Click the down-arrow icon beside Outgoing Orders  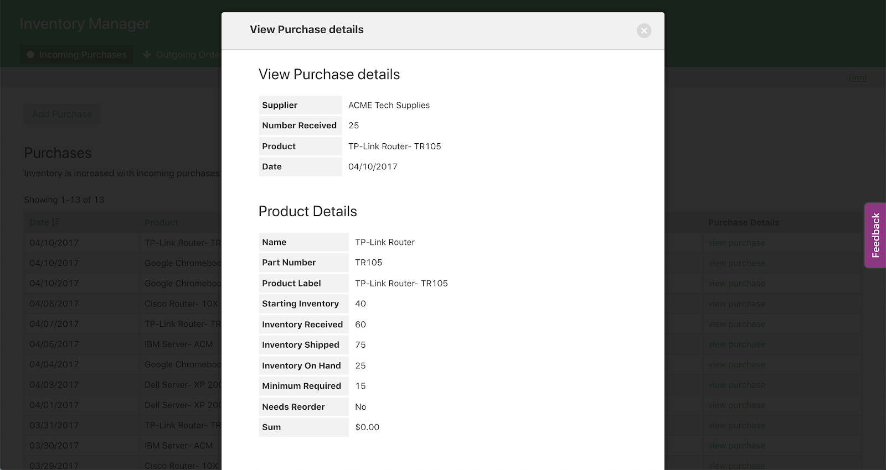pyautogui.click(x=147, y=54)
